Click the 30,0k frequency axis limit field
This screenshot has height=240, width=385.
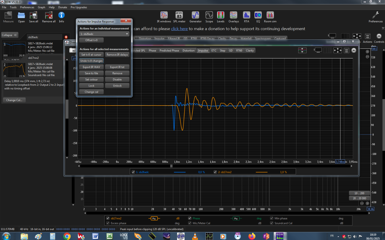tap(371, 209)
